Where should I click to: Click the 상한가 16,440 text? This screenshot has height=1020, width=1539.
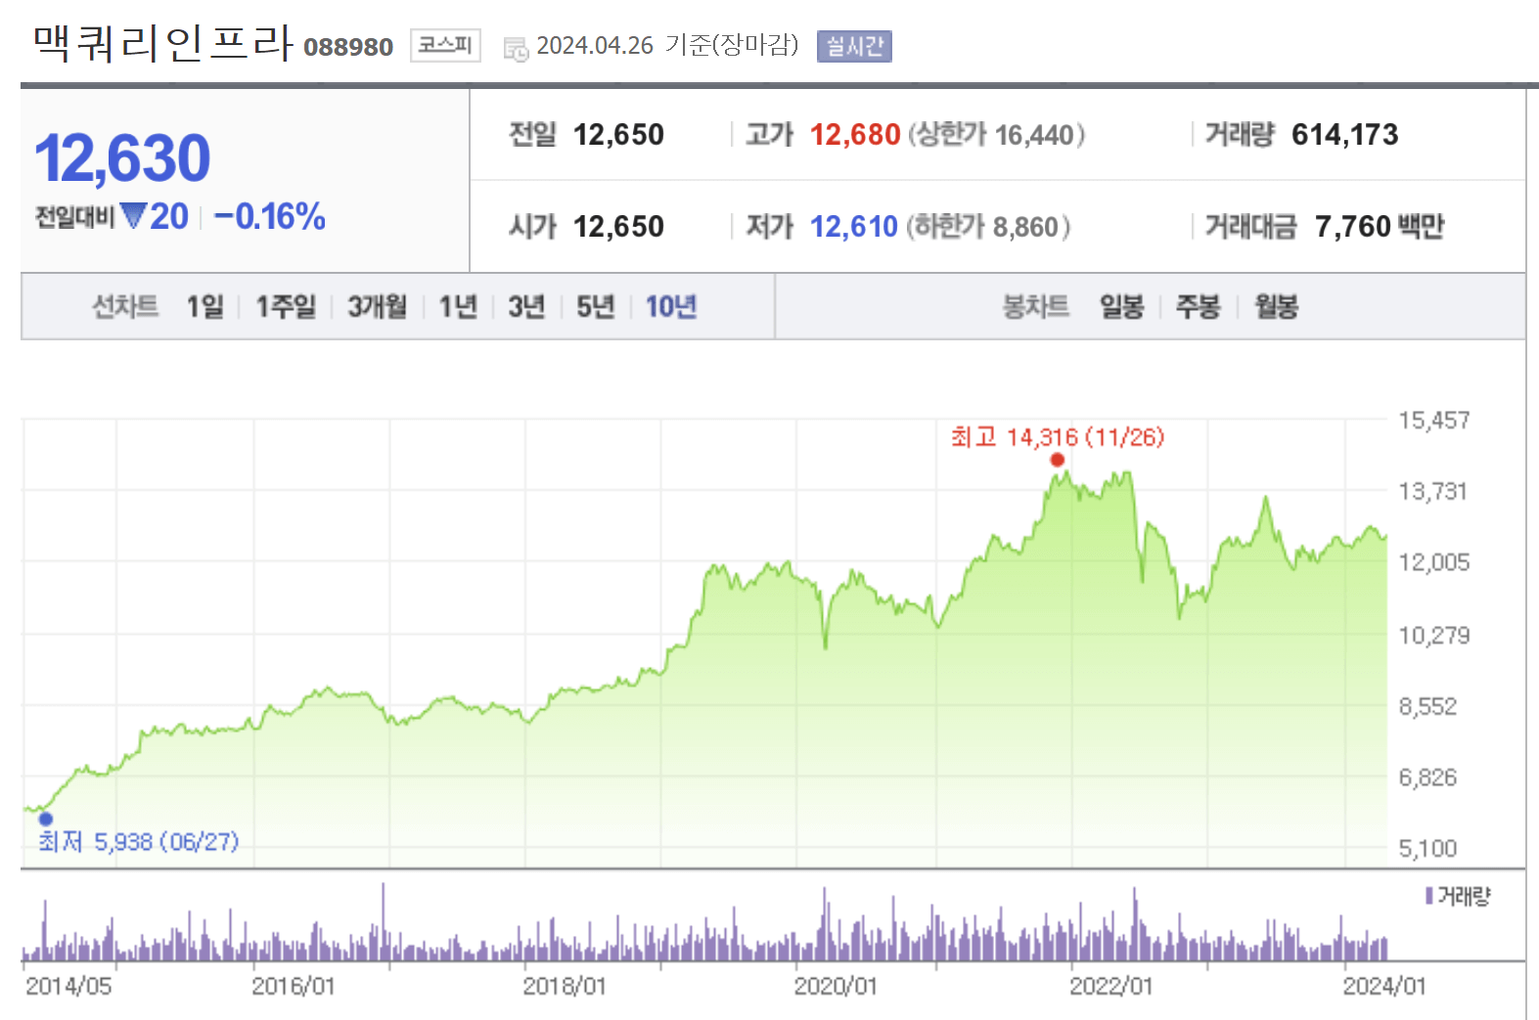997,134
